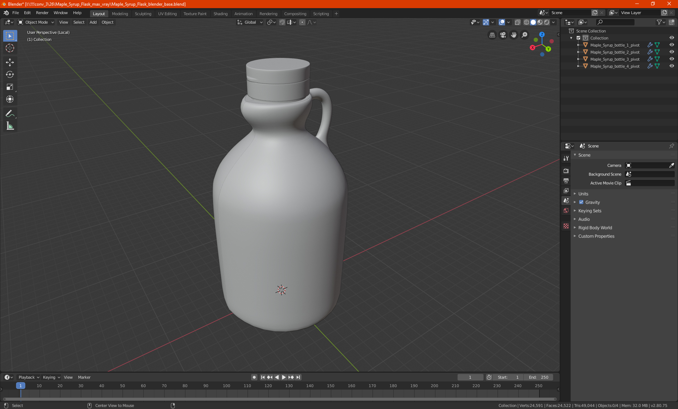Click frame 100 on the timeline
678x409 pixels.
226,386
